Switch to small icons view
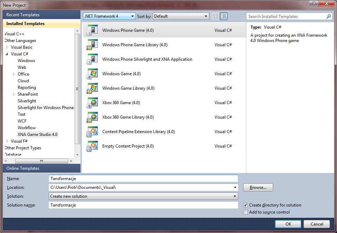337x233 pixels. 215,16
